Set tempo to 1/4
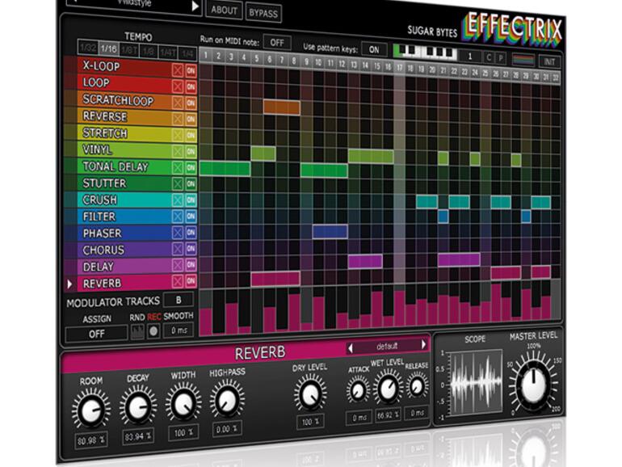This screenshot has width=622, height=467. click(x=187, y=53)
